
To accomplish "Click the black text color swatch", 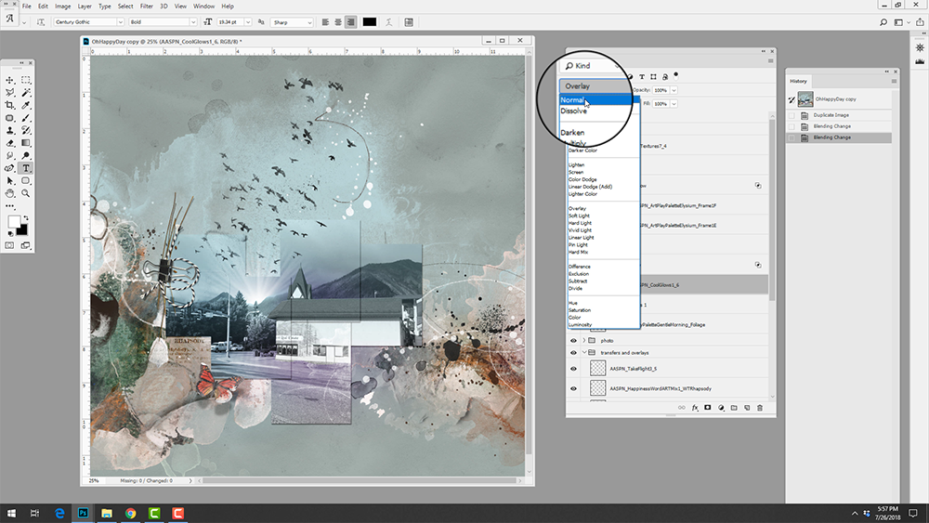I will pos(369,22).
